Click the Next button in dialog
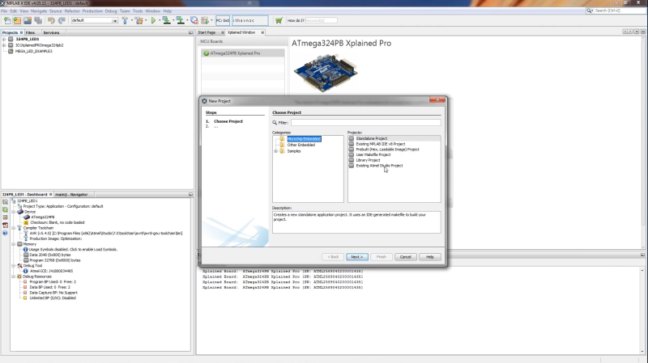The height and width of the screenshot is (363, 648). click(x=357, y=257)
